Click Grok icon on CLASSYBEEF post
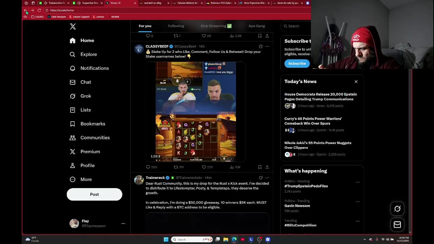434x244 pixels. [260, 46]
